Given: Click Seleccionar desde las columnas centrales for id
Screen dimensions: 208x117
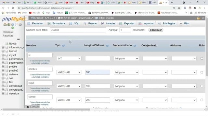Looking at the screenshot, I should click(40, 62).
